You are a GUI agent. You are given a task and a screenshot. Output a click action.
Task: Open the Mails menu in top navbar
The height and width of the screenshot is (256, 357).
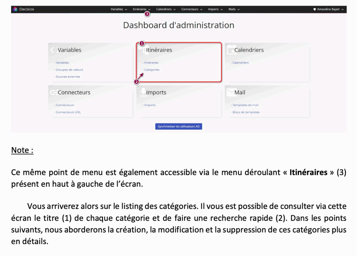pyautogui.click(x=234, y=9)
